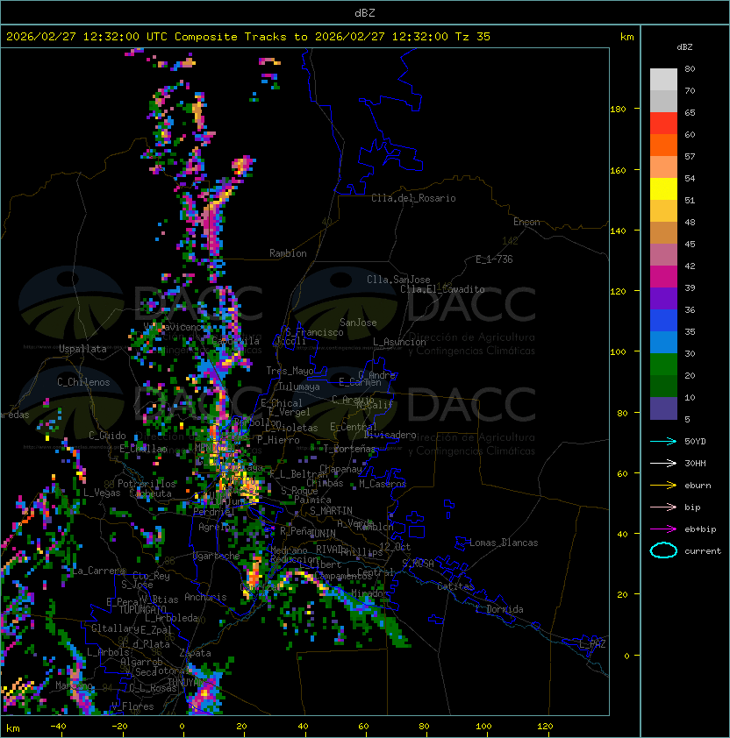Click the 'V_Flores' map label
The height and width of the screenshot is (738, 730).
132,707
